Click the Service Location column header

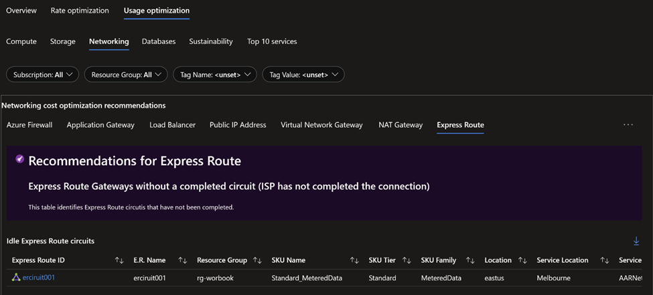click(563, 260)
